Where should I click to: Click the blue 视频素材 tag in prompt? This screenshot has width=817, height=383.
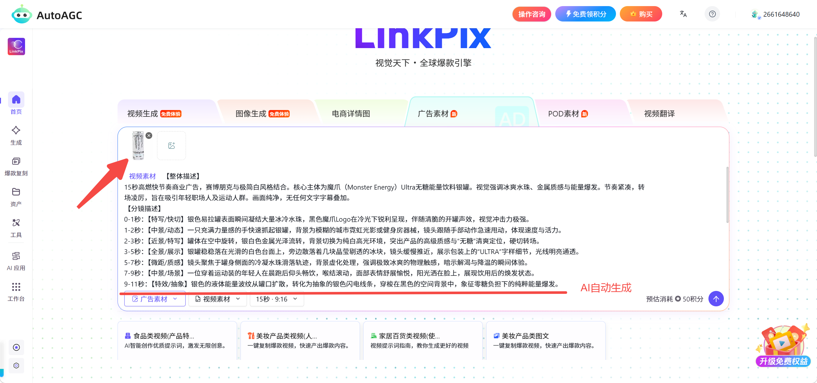(142, 176)
